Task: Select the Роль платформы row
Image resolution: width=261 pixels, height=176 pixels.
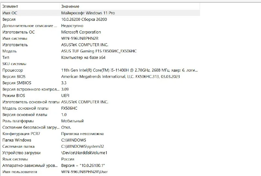Action: [18, 121]
